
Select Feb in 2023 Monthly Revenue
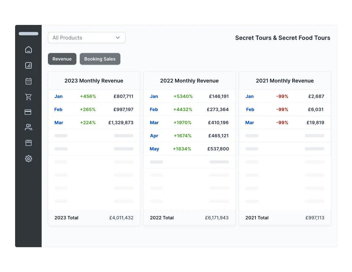[58, 109]
